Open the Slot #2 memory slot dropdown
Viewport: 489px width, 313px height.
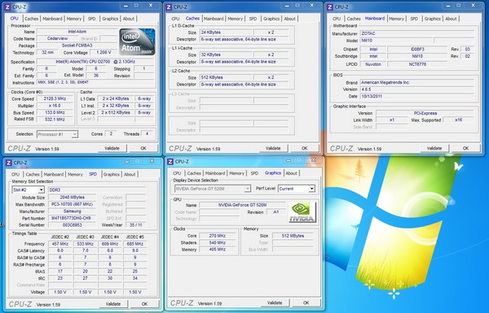tap(42, 189)
